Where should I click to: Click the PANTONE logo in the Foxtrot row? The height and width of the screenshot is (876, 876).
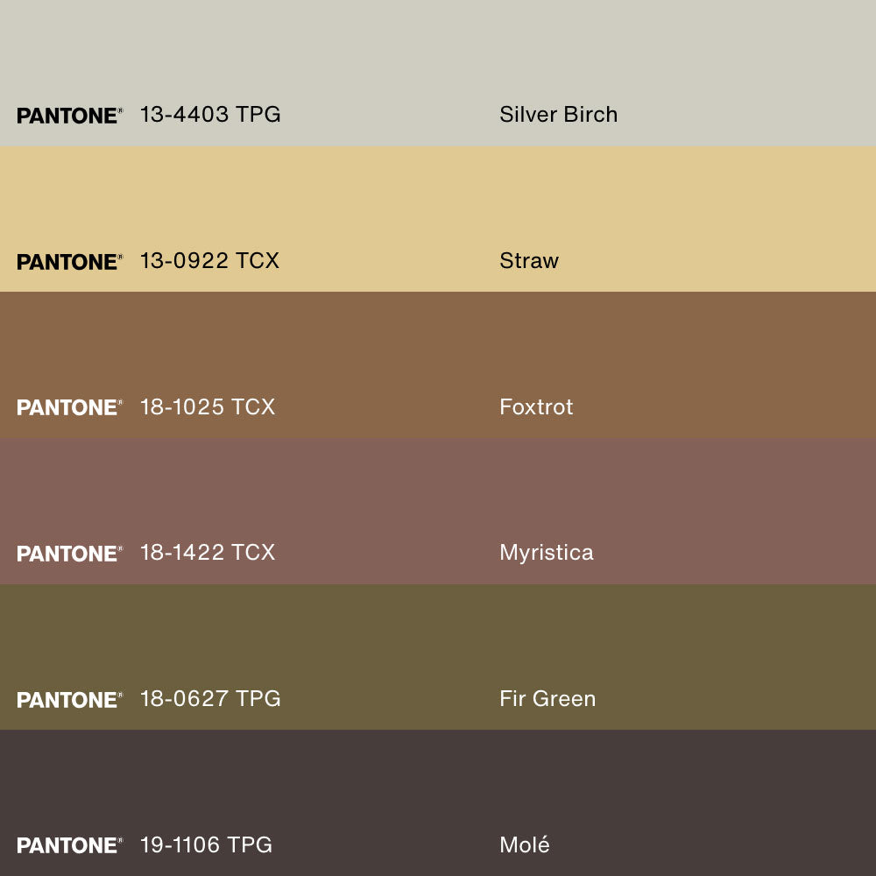(x=69, y=407)
